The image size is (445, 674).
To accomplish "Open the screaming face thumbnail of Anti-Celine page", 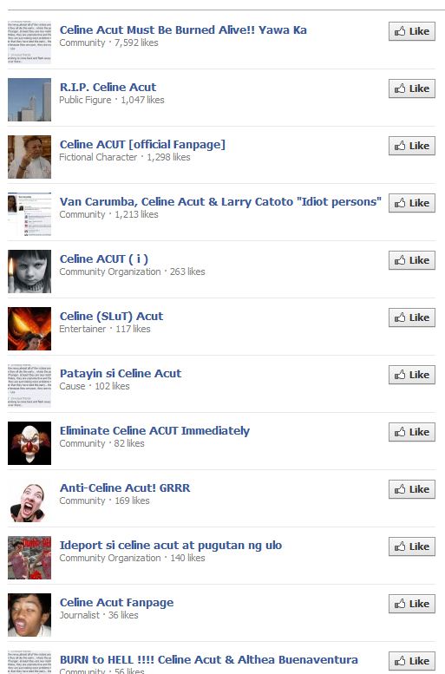I will pos(29,501).
